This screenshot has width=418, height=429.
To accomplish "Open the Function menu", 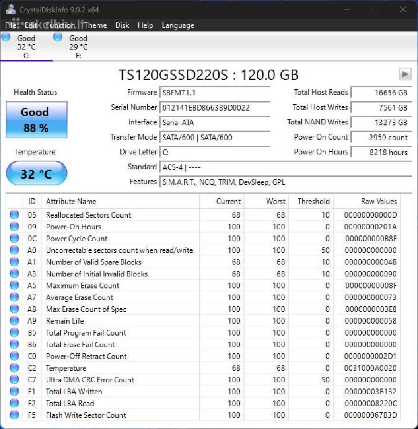I will 60,25.
